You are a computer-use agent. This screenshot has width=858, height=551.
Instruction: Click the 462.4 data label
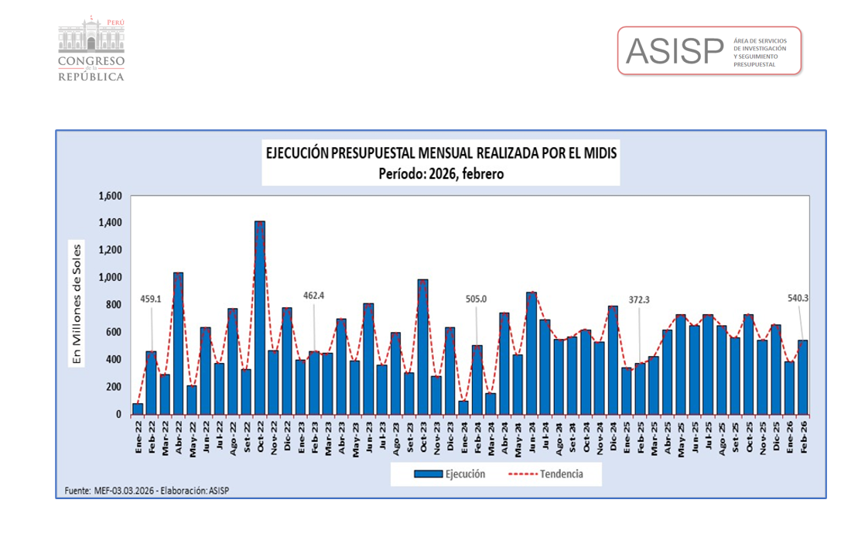[314, 295]
